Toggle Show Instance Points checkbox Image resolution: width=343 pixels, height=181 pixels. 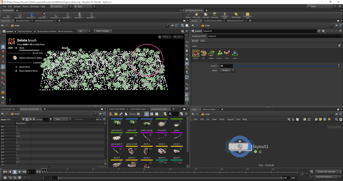point(35,31)
